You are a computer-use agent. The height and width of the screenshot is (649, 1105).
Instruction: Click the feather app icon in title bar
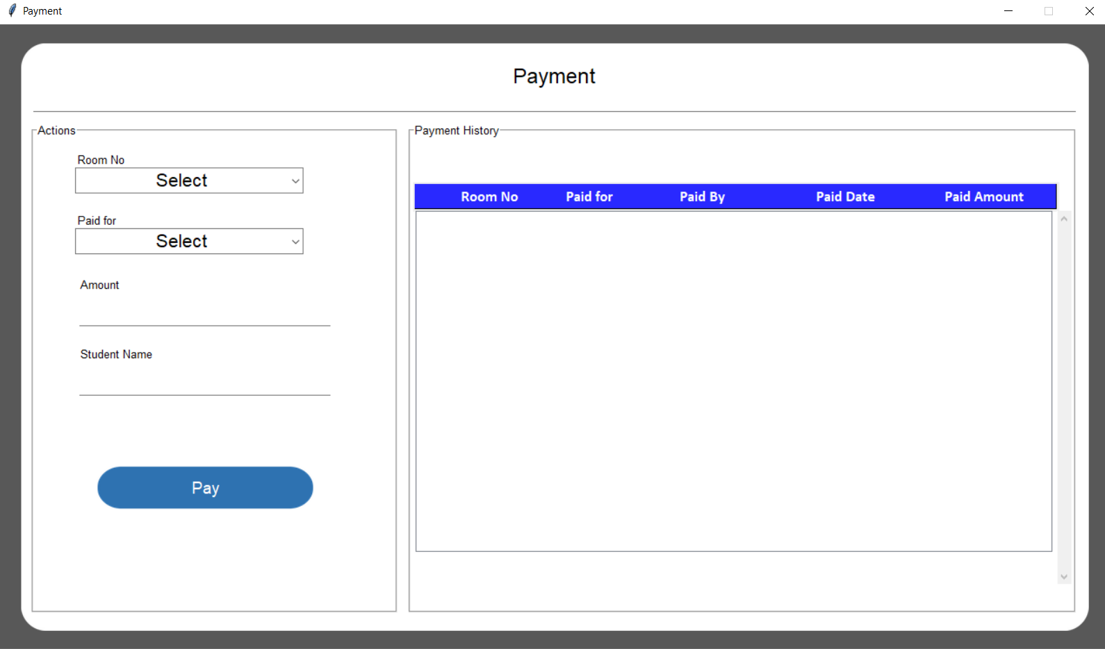[12, 11]
